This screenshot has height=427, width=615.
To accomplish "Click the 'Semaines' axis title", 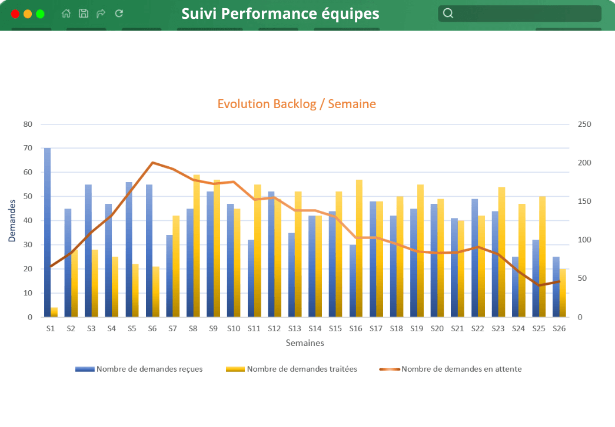I will (305, 343).
